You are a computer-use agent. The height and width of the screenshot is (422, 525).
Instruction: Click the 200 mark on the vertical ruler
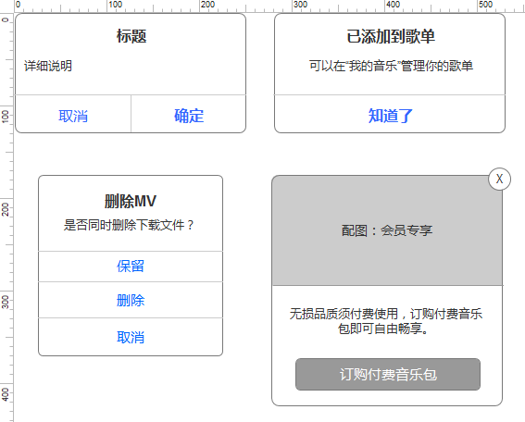(x=5, y=209)
